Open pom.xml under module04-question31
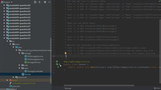 click(16, 86)
